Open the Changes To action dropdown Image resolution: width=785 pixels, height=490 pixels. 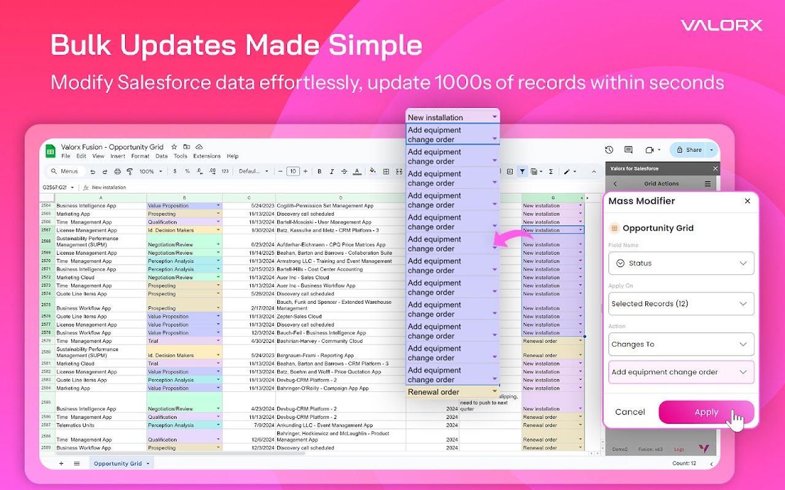[681, 344]
